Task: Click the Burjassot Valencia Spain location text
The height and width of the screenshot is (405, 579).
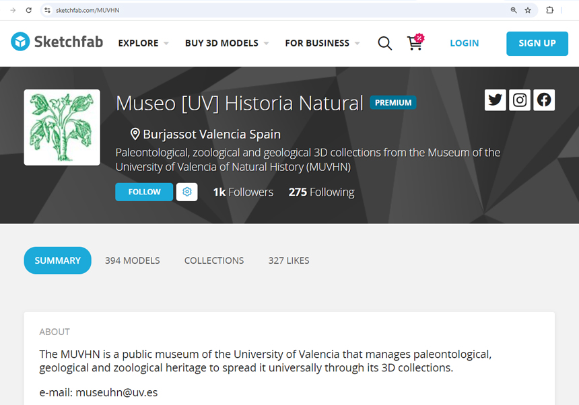Action: point(212,135)
